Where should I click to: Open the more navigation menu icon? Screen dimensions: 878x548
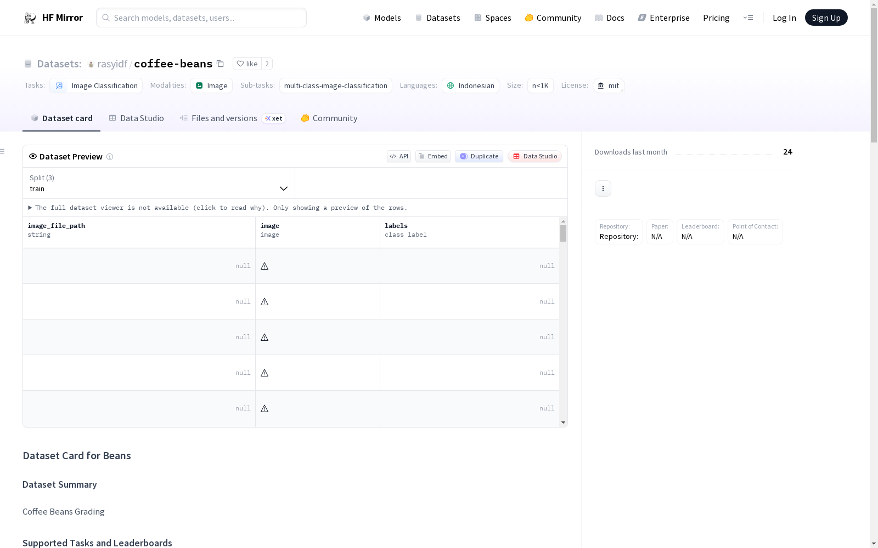[x=748, y=18]
